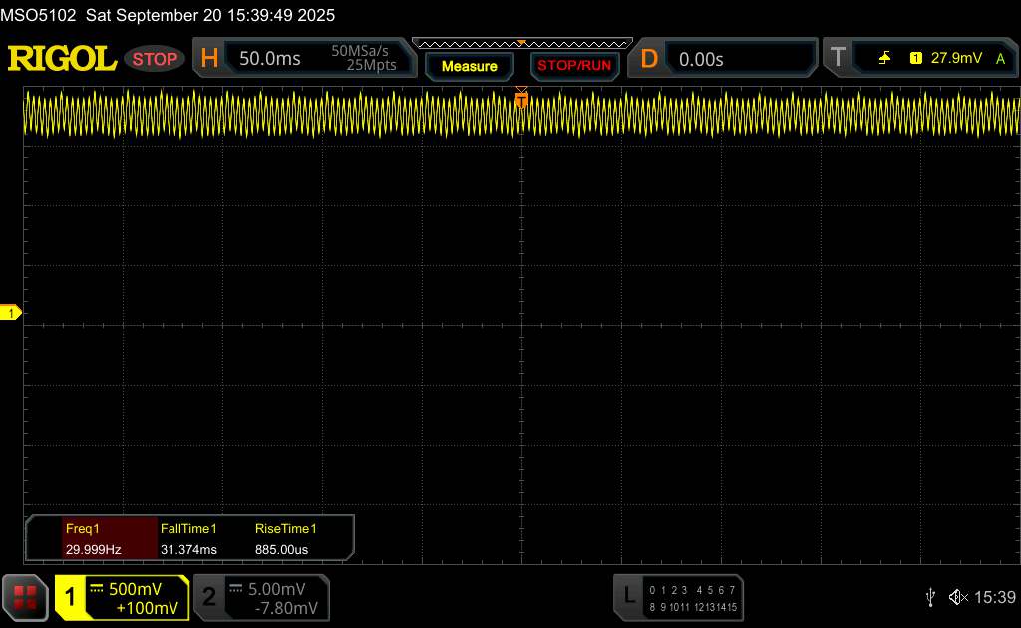The width and height of the screenshot is (1021, 628).
Task: Click the channel 1 ground level marker
Action: 12,314
